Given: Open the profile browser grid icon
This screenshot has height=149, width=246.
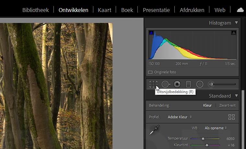Looking at the screenshot, I should (x=231, y=117).
